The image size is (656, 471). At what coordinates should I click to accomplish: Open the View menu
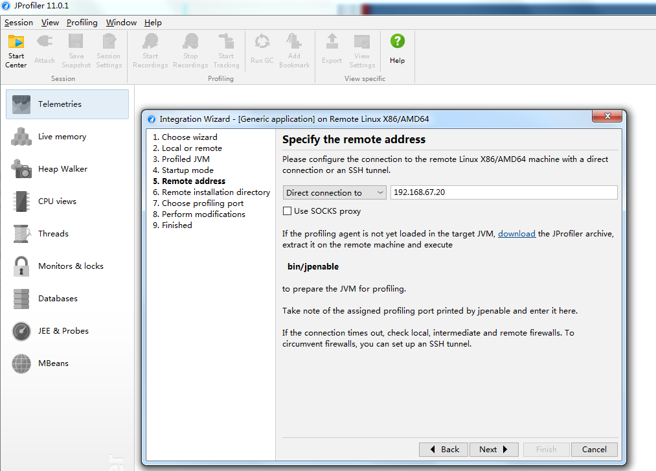click(50, 23)
